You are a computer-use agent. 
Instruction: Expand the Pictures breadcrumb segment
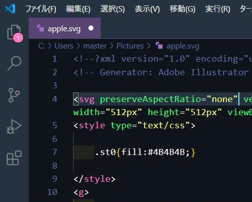(x=130, y=46)
